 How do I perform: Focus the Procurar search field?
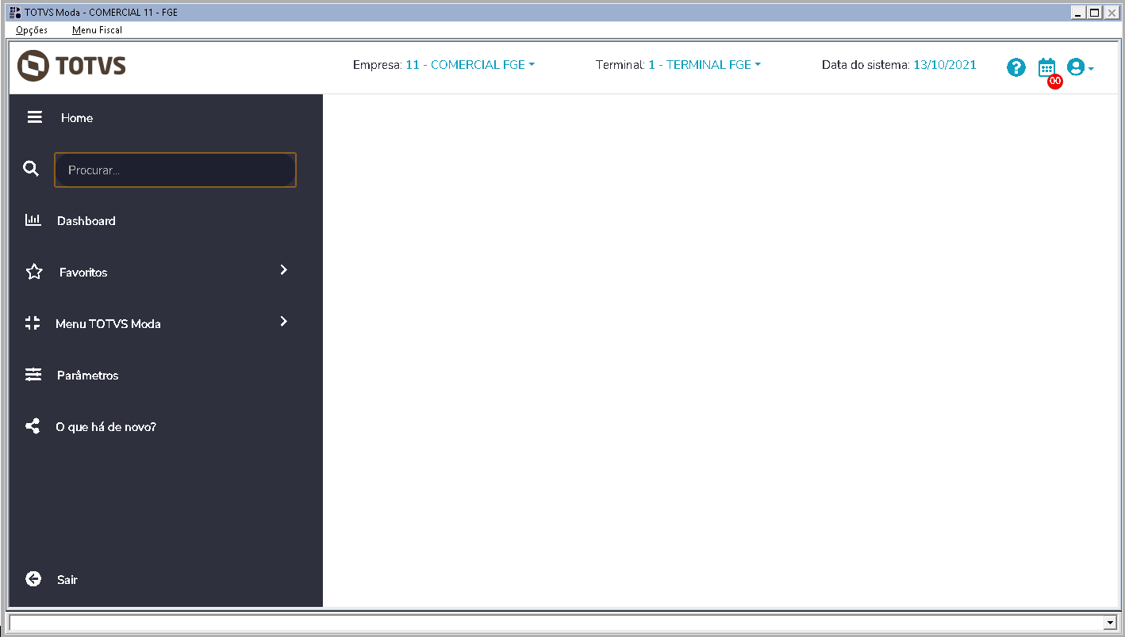[175, 170]
